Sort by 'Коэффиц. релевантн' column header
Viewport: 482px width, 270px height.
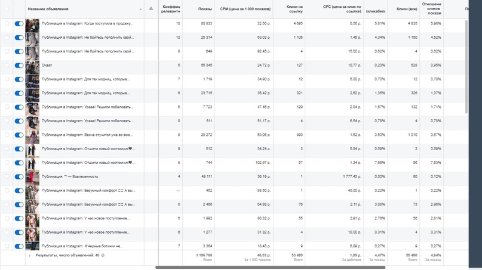coord(171,9)
